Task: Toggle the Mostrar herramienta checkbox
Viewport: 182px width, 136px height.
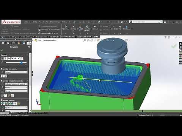Action: click(x=2, y=69)
